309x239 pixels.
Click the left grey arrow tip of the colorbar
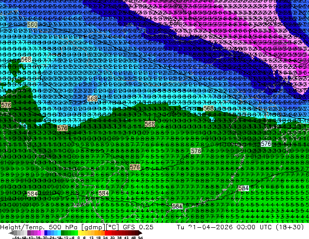coord(11,233)
